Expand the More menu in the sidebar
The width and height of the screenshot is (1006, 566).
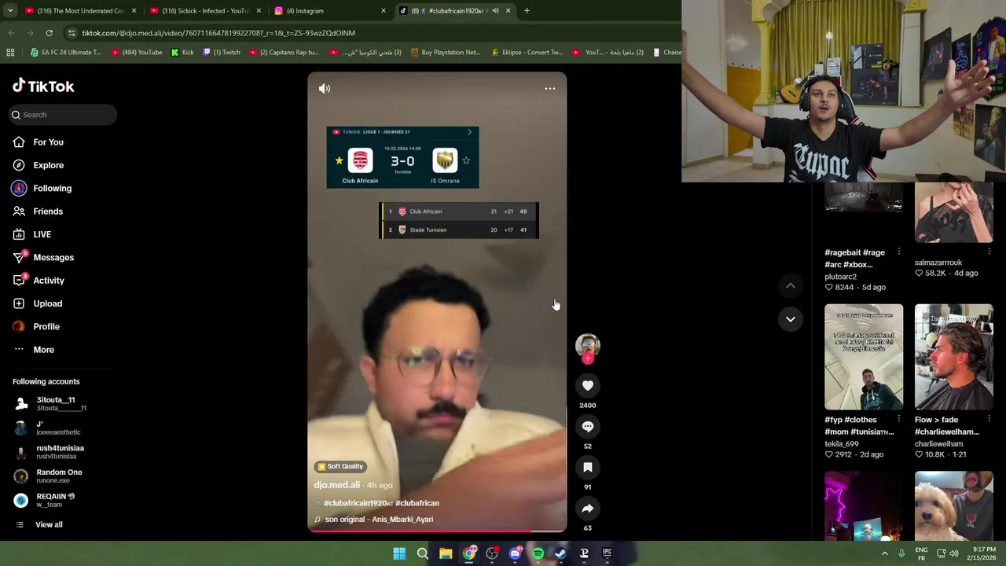point(43,350)
